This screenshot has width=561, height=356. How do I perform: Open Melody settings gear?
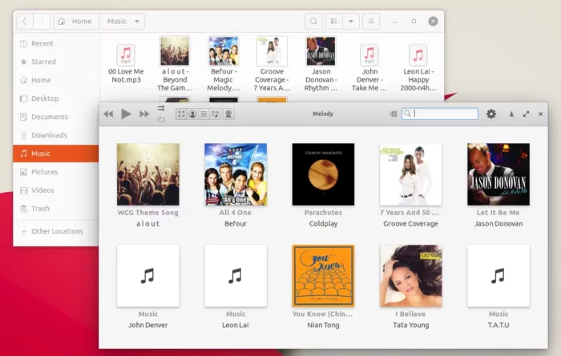(491, 114)
